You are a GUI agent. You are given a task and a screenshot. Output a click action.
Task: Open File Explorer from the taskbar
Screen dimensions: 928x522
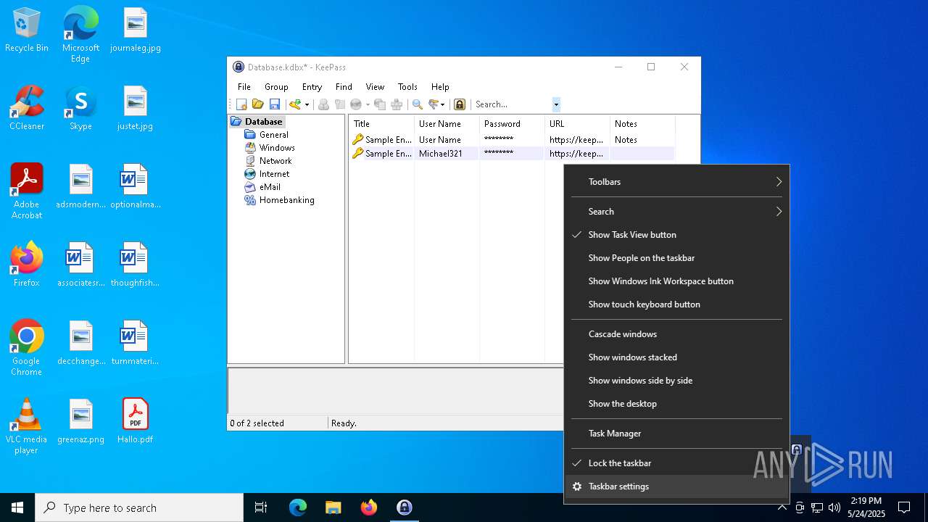coord(333,507)
